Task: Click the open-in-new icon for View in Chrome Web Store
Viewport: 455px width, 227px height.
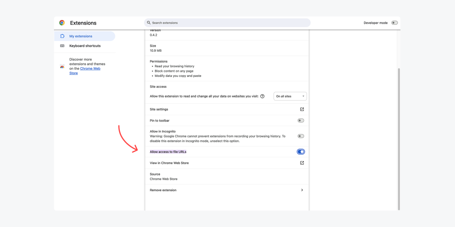Action: 302,163
